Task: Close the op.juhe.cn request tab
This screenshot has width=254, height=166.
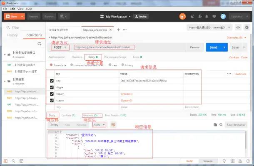Action: click(110, 30)
